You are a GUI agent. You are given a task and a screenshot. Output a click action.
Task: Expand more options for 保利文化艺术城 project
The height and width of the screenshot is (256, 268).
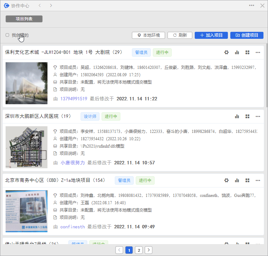tap(258, 52)
